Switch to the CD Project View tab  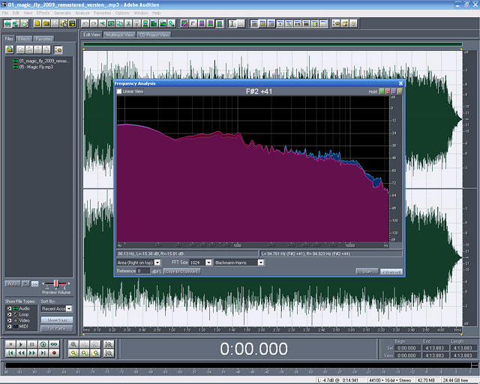(154, 35)
